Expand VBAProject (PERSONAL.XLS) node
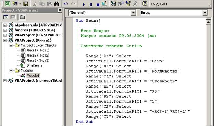The width and height of the screenshot is (214, 126). click(5, 35)
